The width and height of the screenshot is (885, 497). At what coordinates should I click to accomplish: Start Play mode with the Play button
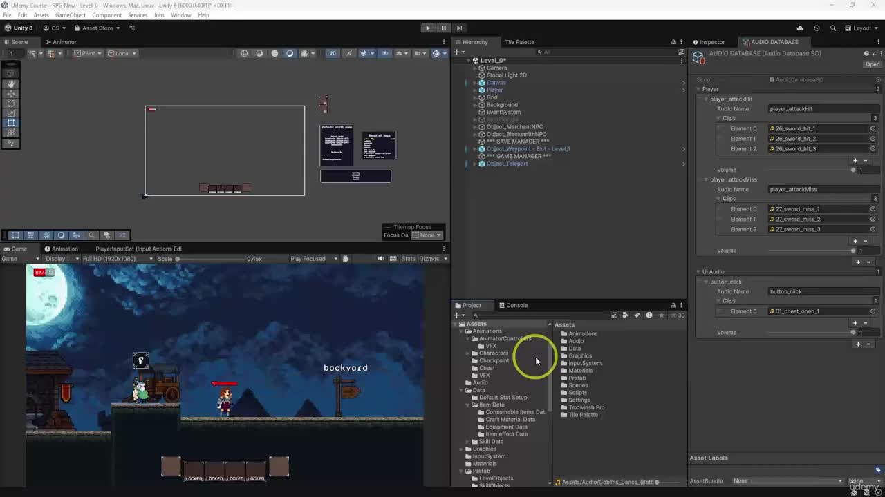tap(427, 28)
